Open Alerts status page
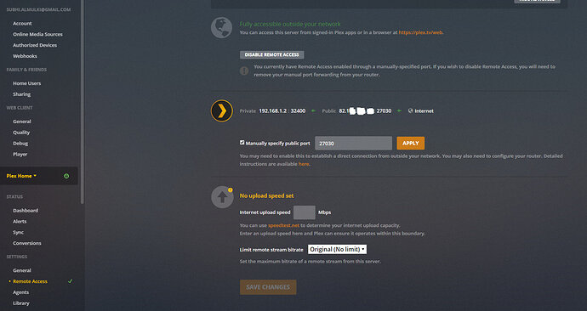The image size is (587, 311). click(20, 221)
